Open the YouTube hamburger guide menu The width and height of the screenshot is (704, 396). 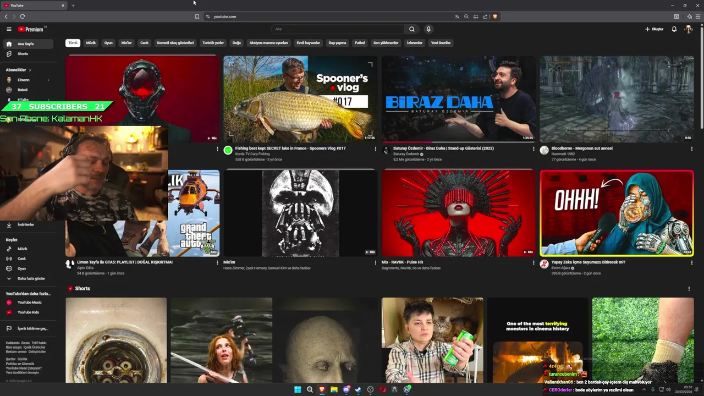point(9,29)
